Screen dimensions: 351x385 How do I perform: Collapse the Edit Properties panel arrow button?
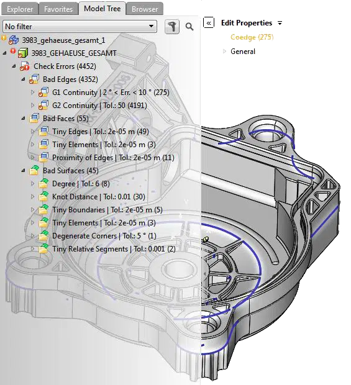[209, 23]
